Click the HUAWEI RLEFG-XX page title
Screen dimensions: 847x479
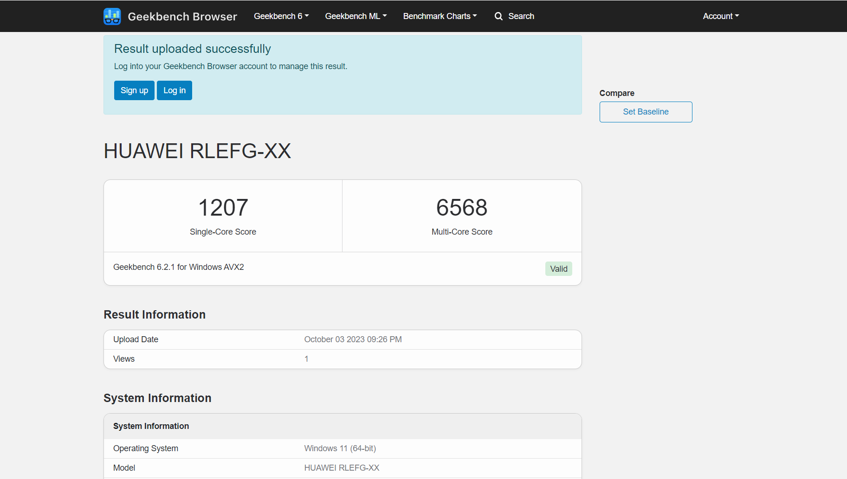197,151
